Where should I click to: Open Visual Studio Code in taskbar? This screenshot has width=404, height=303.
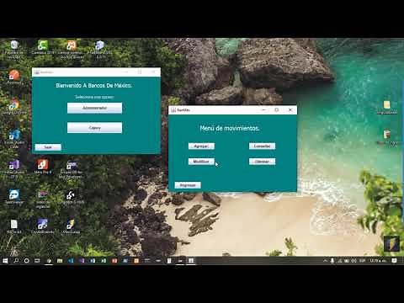click(71, 261)
